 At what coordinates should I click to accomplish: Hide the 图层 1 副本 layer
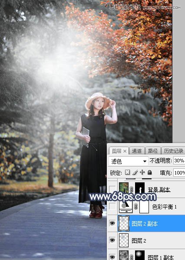pyautogui.click(x=112, y=257)
